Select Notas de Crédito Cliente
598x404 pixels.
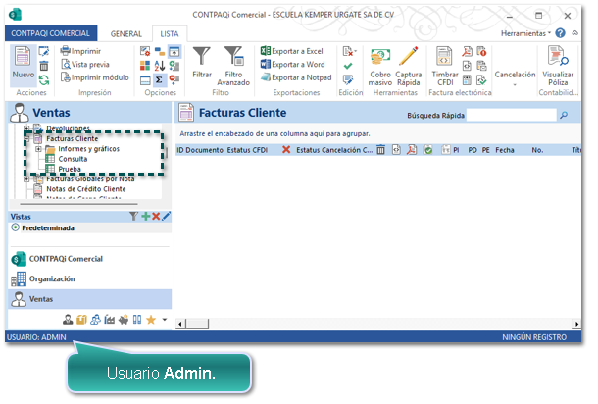click(86, 189)
